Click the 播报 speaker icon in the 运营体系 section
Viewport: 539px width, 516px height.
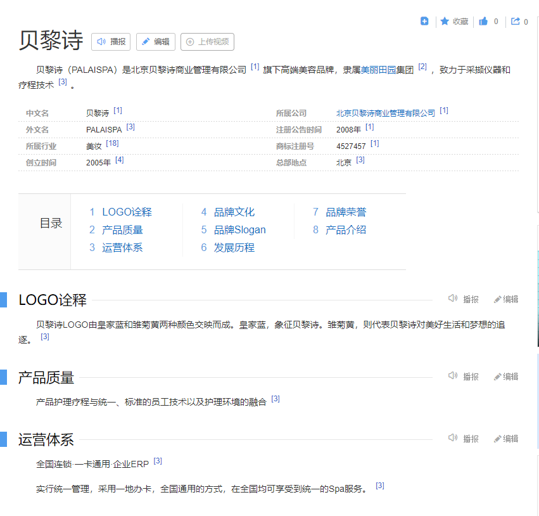(453, 437)
